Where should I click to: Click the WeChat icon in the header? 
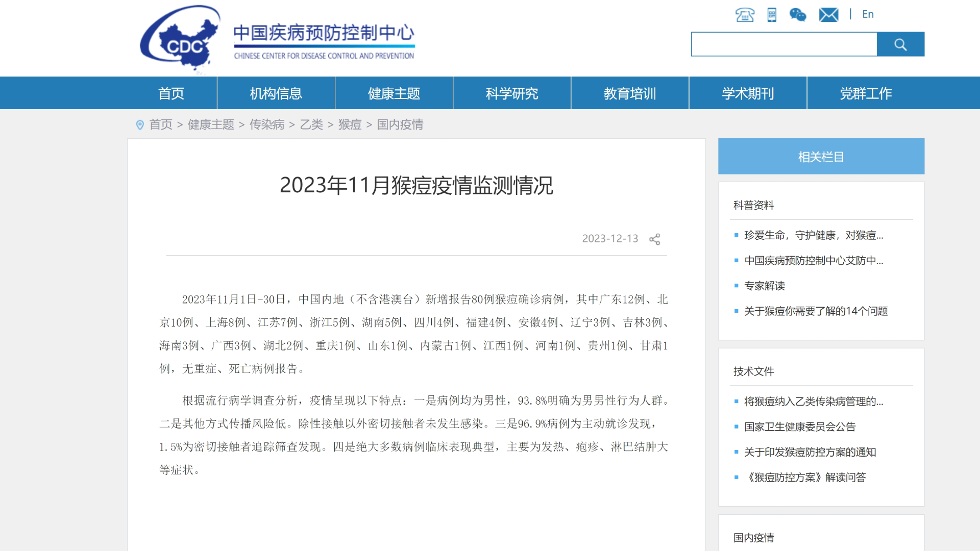point(797,15)
